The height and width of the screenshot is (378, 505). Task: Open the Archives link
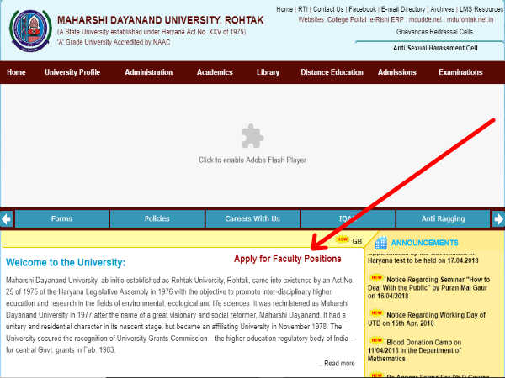click(x=442, y=9)
